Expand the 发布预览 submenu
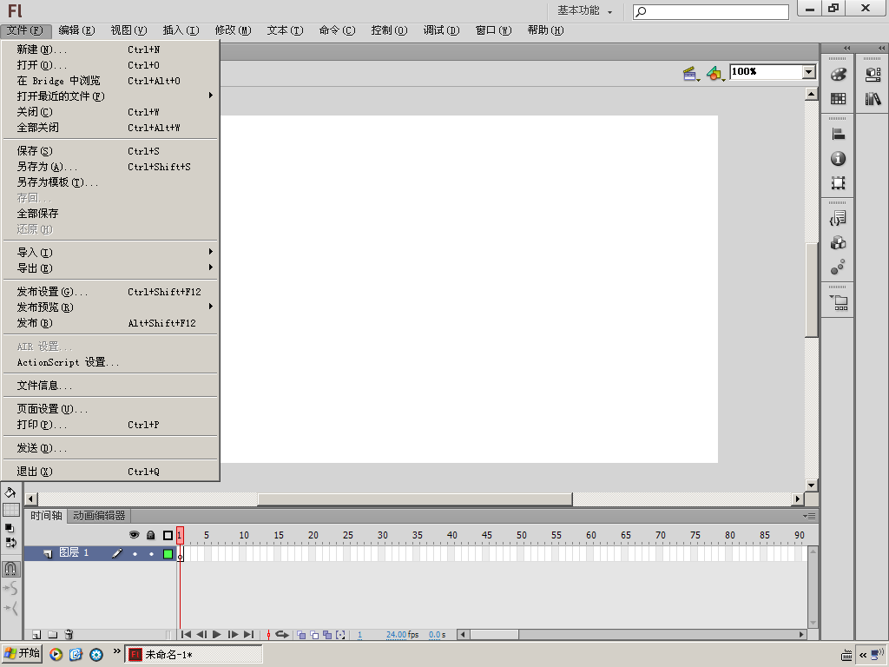889x667 pixels. pos(110,307)
